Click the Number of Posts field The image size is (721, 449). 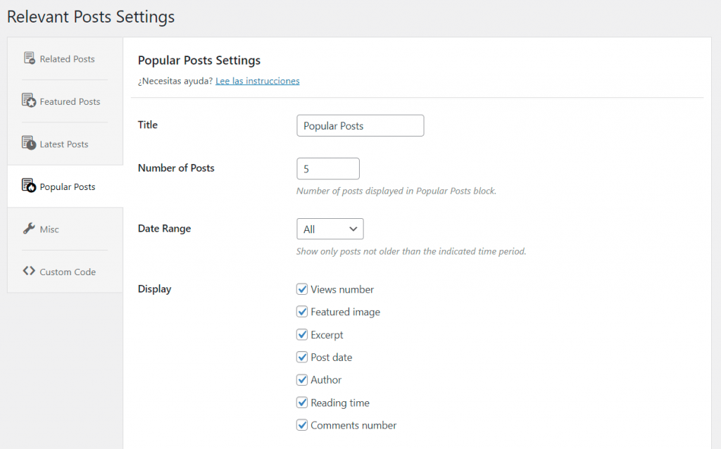pyautogui.click(x=328, y=169)
